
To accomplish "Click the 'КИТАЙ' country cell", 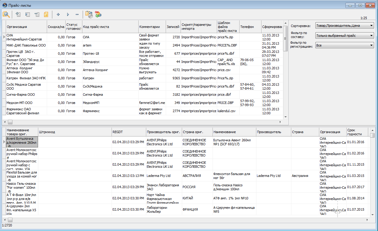I will [197, 198].
